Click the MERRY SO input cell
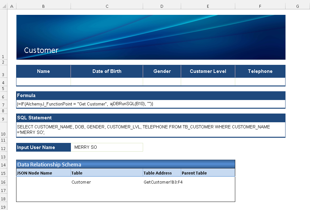The image size is (310, 210). point(107,147)
